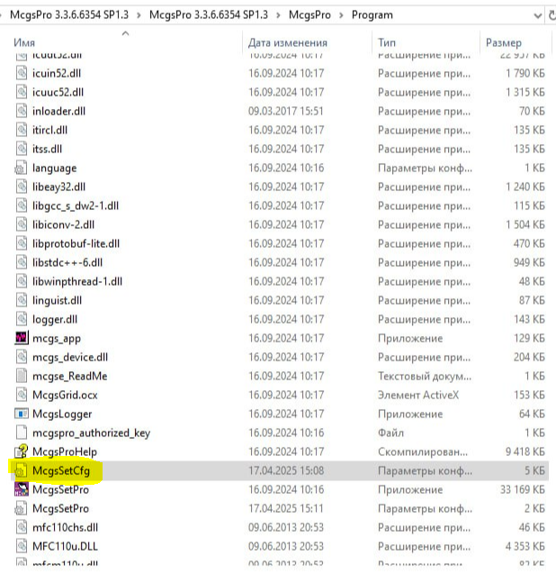Viewport: 556px width, 574px height.
Task: Select the file name mcgse_ReadMe
Action: (x=70, y=376)
